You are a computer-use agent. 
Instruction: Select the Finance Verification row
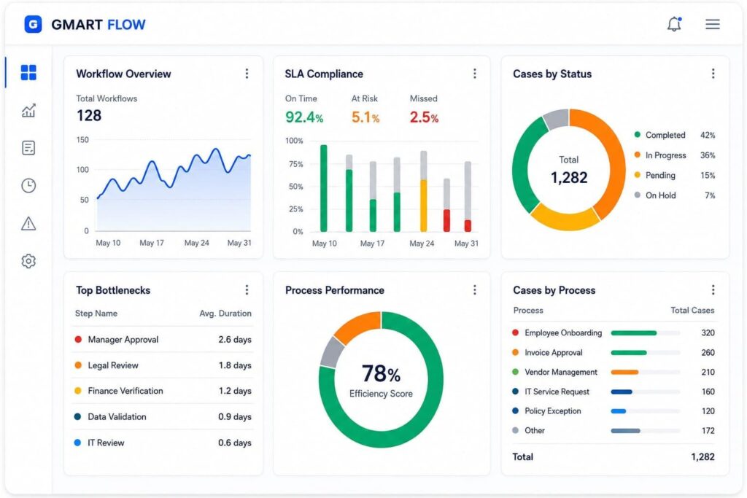(163, 391)
